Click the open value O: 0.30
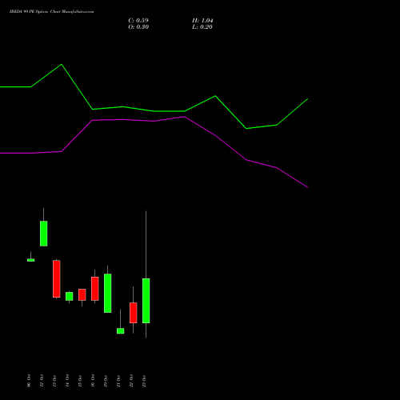The height and width of the screenshot is (400, 400). click(138, 27)
